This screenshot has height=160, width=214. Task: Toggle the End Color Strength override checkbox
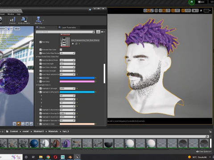pyautogui.click(x=41, y=71)
